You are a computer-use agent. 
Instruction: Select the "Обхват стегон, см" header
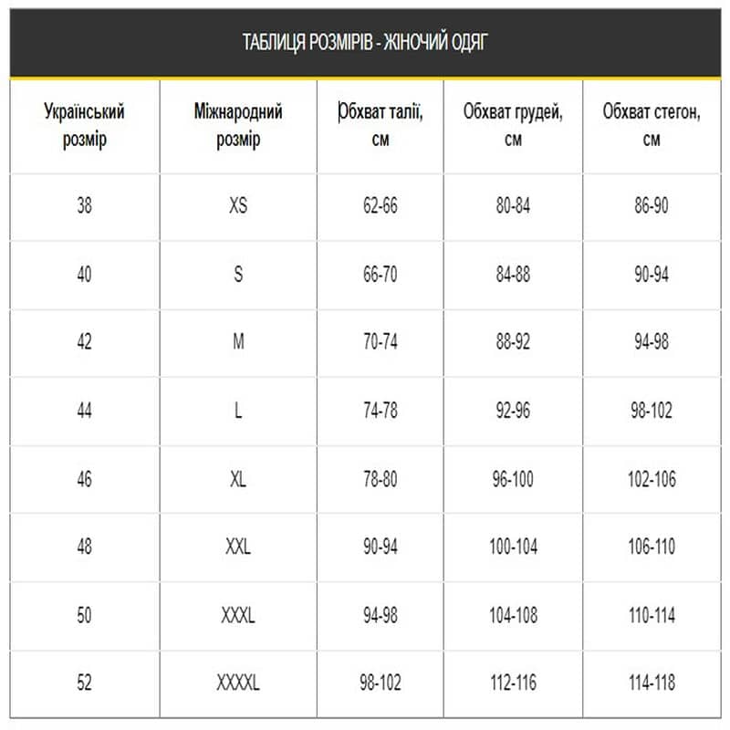tap(652, 126)
